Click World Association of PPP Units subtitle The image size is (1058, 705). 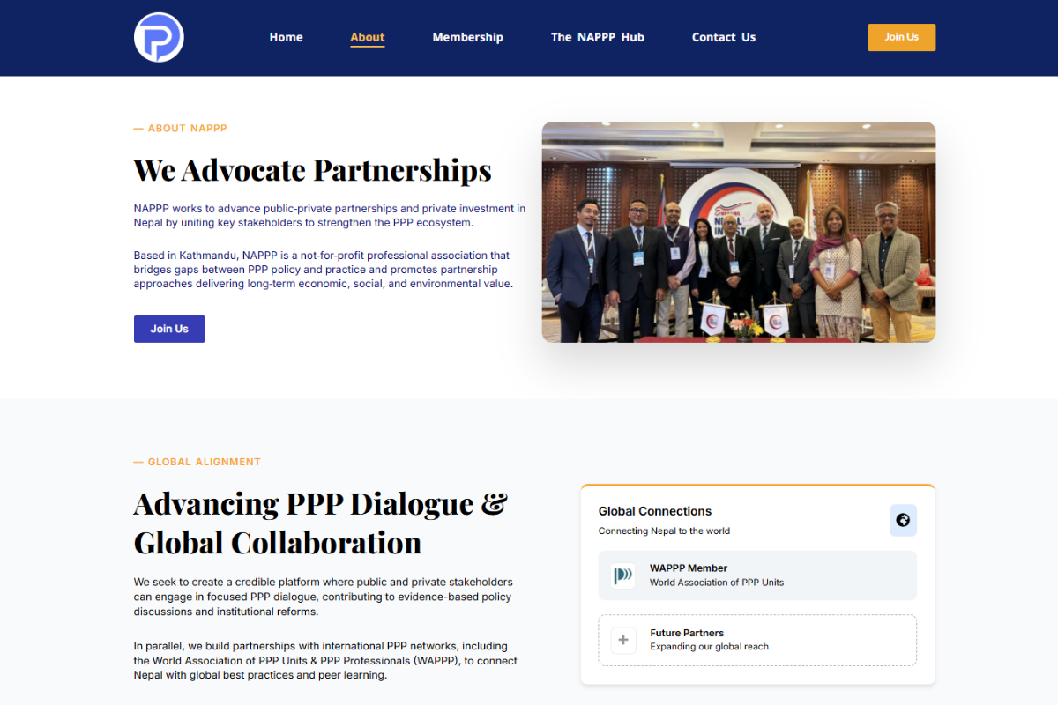coord(717,583)
